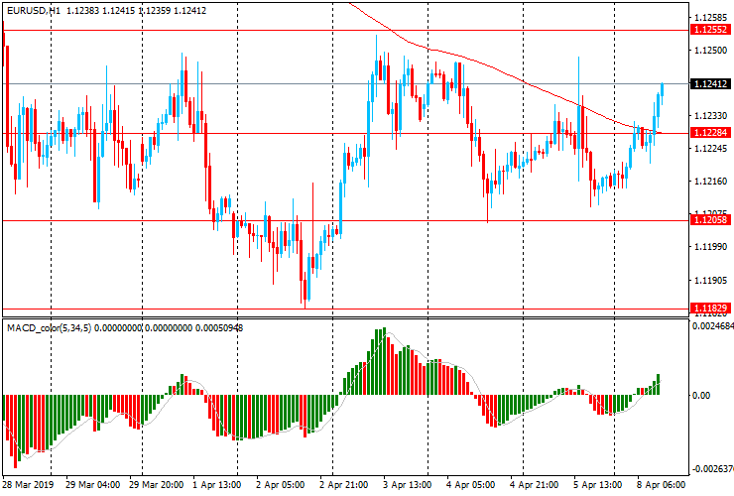Select the 1 Apr 13:00 time label
This screenshot has width=734, height=496.
pyautogui.click(x=217, y=484)
